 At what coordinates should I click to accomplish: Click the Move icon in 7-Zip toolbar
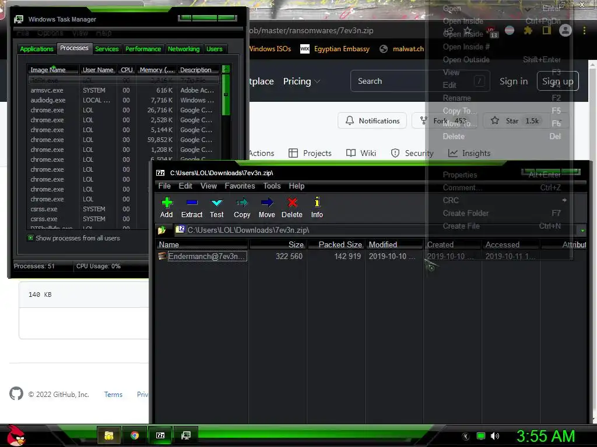266,207
